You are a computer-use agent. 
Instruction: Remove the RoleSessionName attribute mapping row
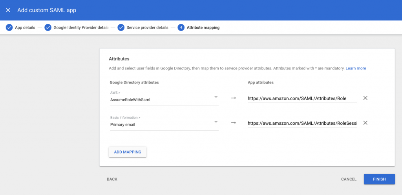pyautogui.click(x=365, y=123)
